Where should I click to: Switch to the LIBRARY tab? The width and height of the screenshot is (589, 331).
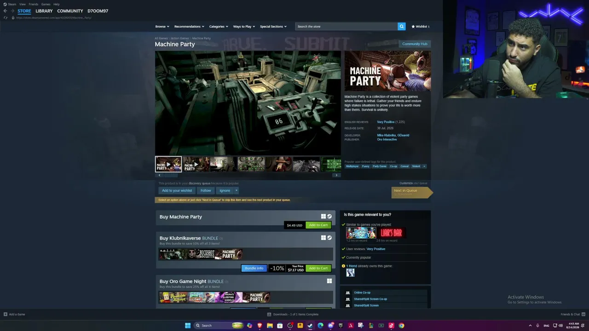(44, 11)
